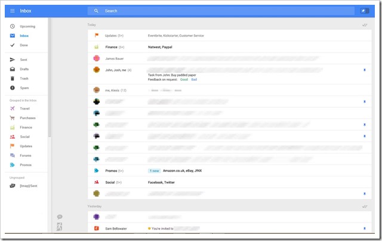This screenshot has width=382, height=241.
Task: Select the Forums bundle in sidebar
Action: pos(25,155)
